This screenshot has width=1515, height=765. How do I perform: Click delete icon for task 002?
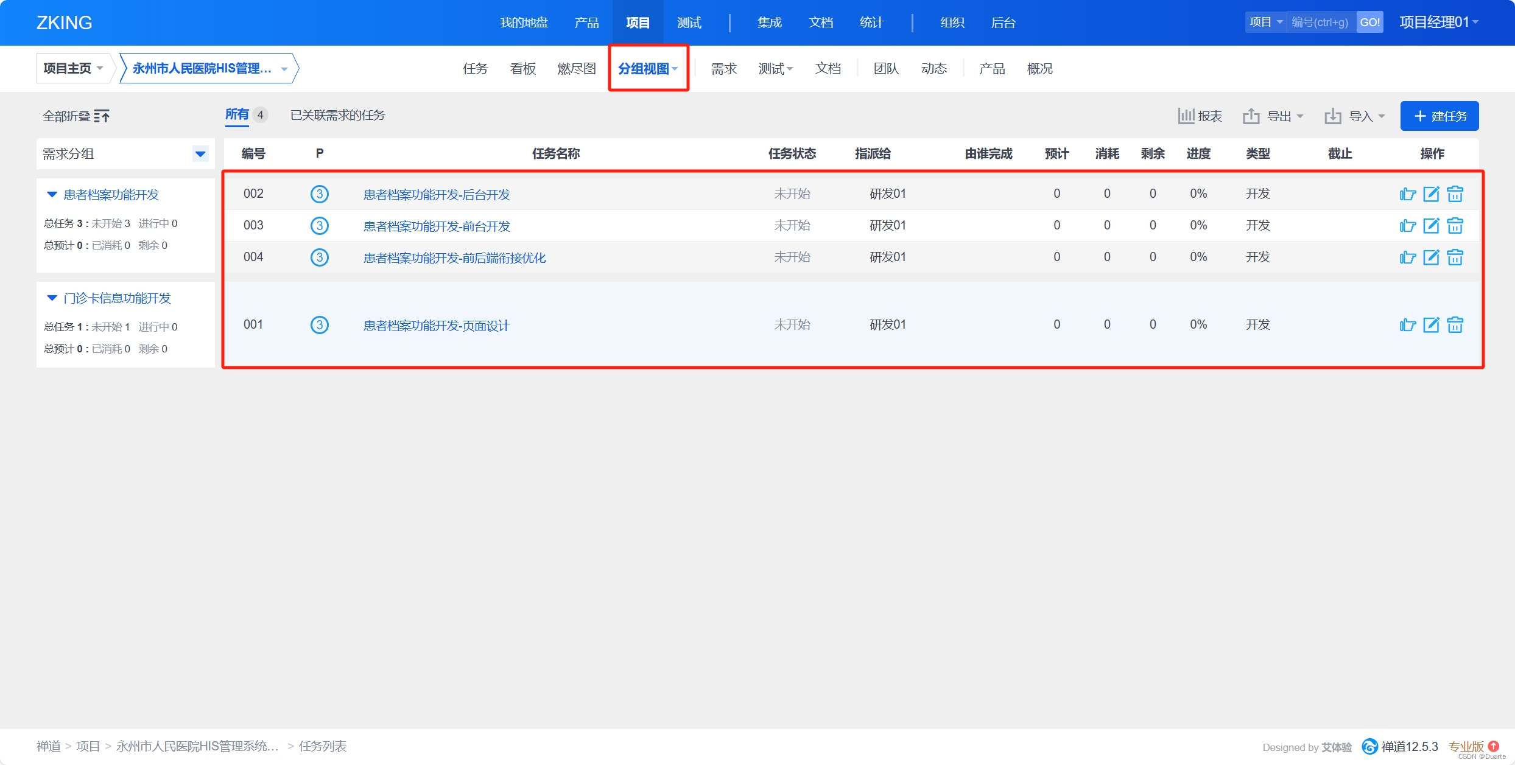pyautogui.click(x=1455, y=194)
